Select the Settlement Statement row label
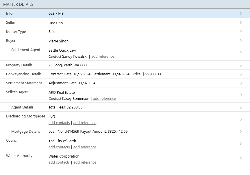This screenshot has height=176, width=250. click(x=24, y=83)
